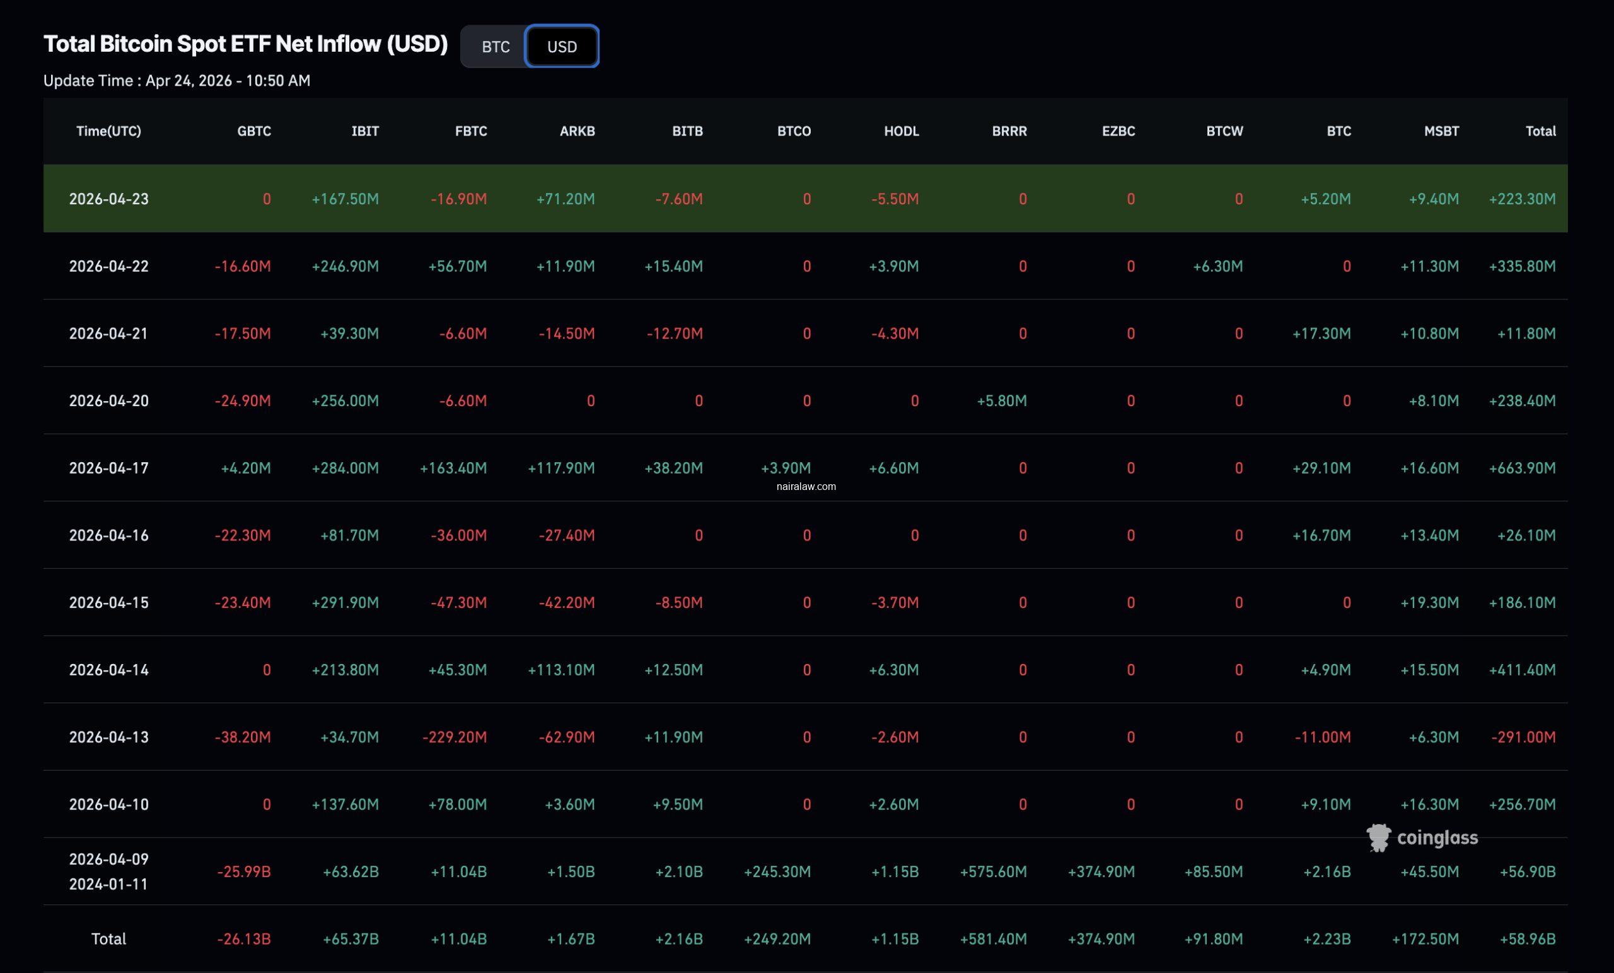Click the Total column header
Viewport: 1614px width, 973px height.
click(x=1540, y=131)
